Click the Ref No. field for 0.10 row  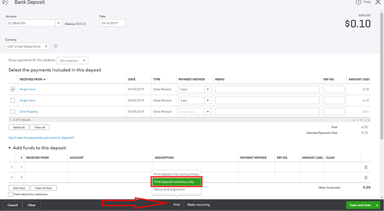coord(334,89)
